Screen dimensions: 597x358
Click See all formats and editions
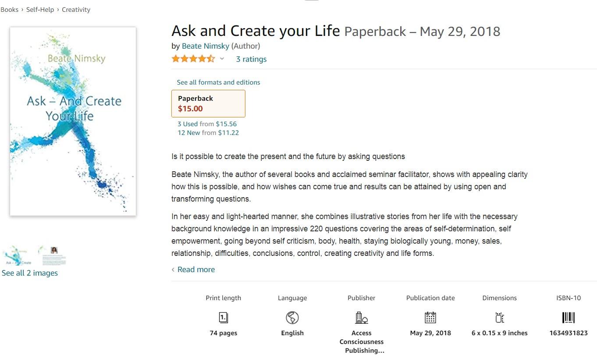click(218, 82)
